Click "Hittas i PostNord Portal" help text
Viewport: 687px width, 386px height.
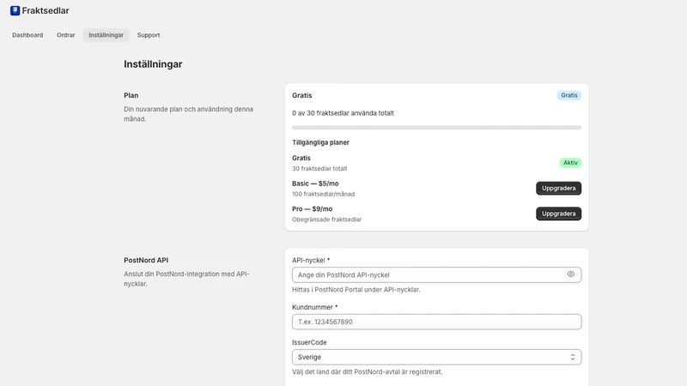click(356, 289)
